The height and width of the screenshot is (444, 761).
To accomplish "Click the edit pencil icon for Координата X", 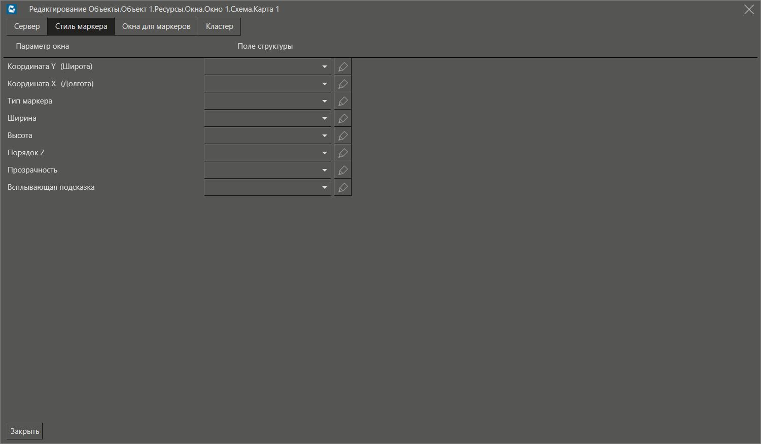I will click(343, 84).
